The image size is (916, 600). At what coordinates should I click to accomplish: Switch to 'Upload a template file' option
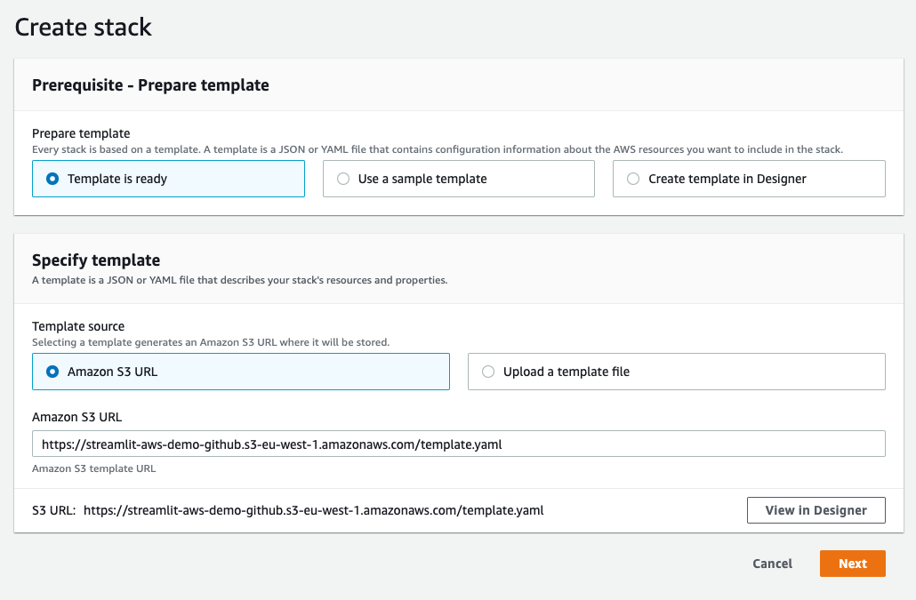click(x=677, y=372)
